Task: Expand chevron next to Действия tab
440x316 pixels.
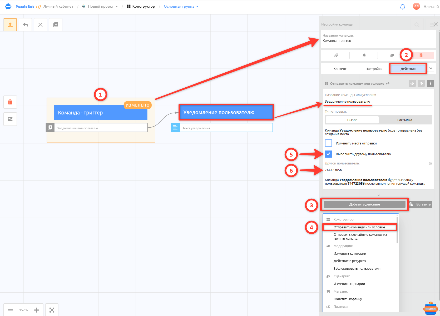Action: 431,68
